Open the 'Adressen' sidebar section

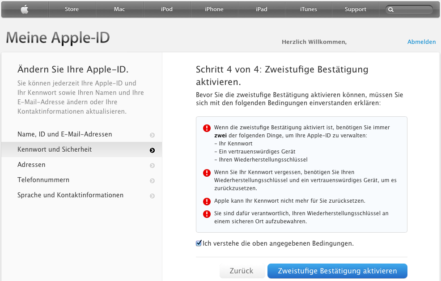(81, 165)
